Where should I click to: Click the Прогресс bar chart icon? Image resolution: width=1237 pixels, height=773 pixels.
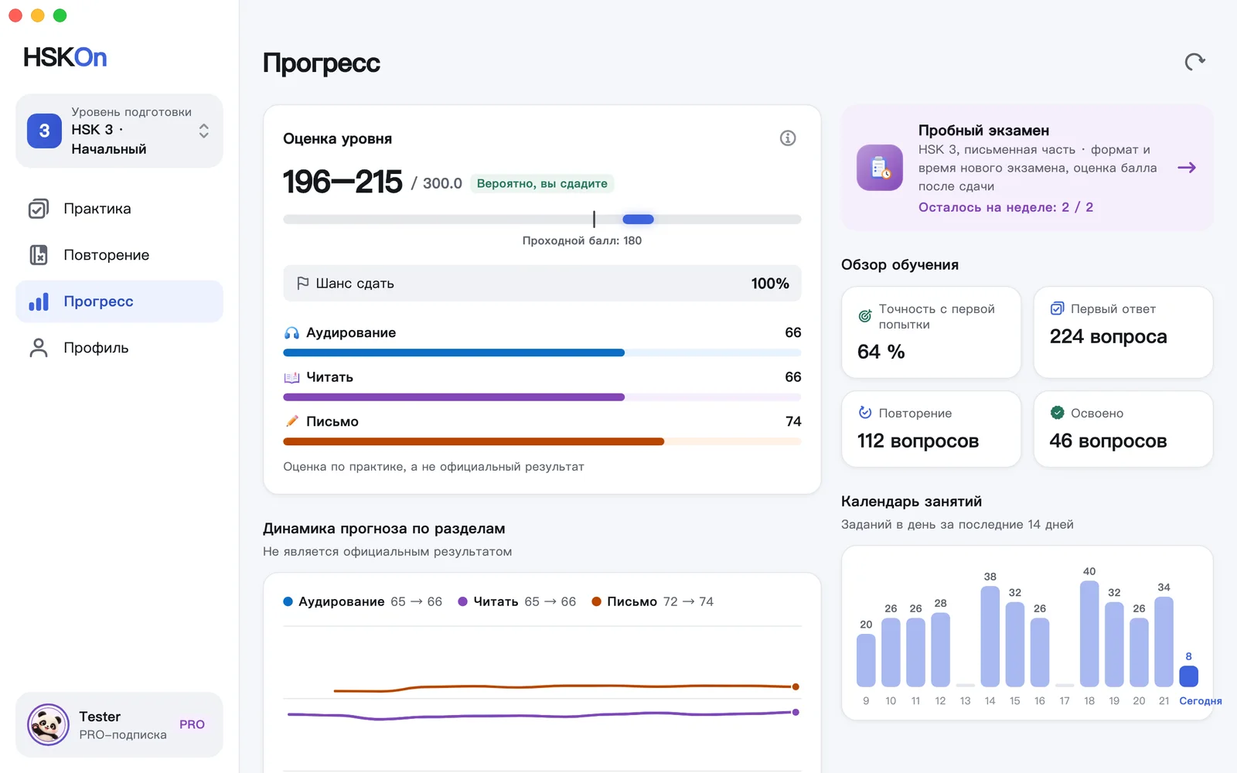pos(39,301)
